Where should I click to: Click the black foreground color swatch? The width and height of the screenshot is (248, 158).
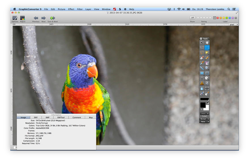(203, 105)
